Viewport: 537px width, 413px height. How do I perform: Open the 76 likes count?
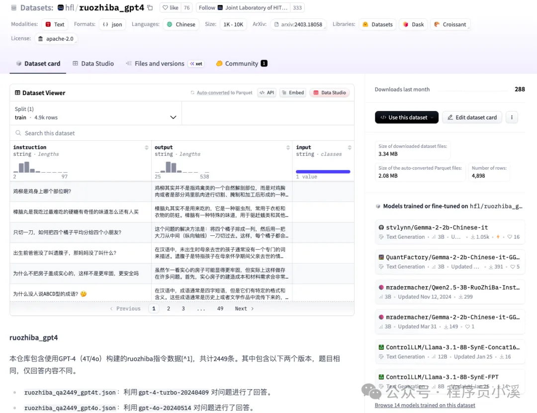(186, 7)
